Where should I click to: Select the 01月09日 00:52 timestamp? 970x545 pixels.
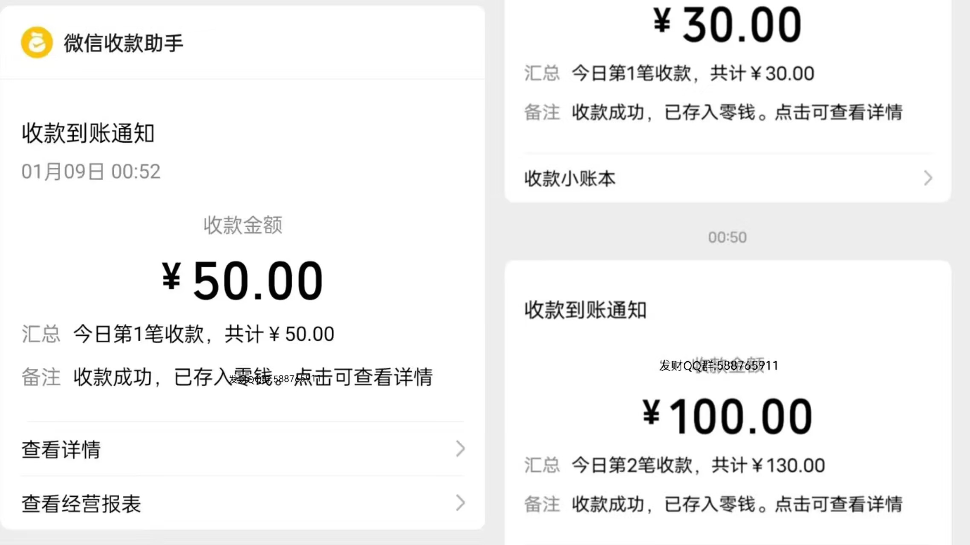pos(91,172)
